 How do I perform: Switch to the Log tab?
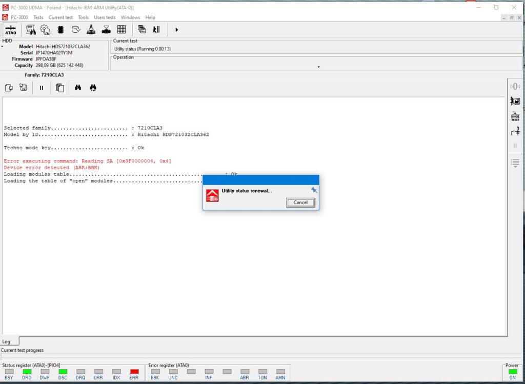click(x=6, y=341)
